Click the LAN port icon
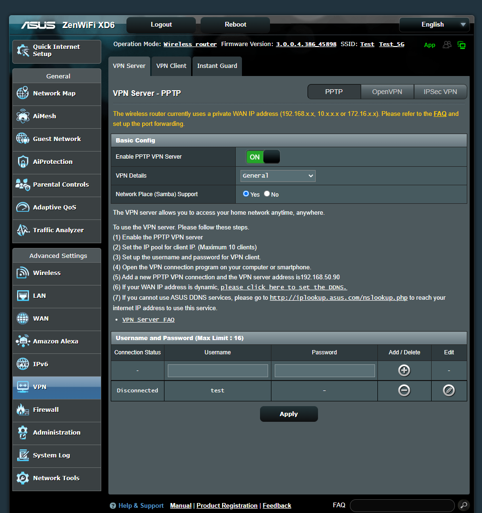Screen dimensions: 482x513 (23, 295)
